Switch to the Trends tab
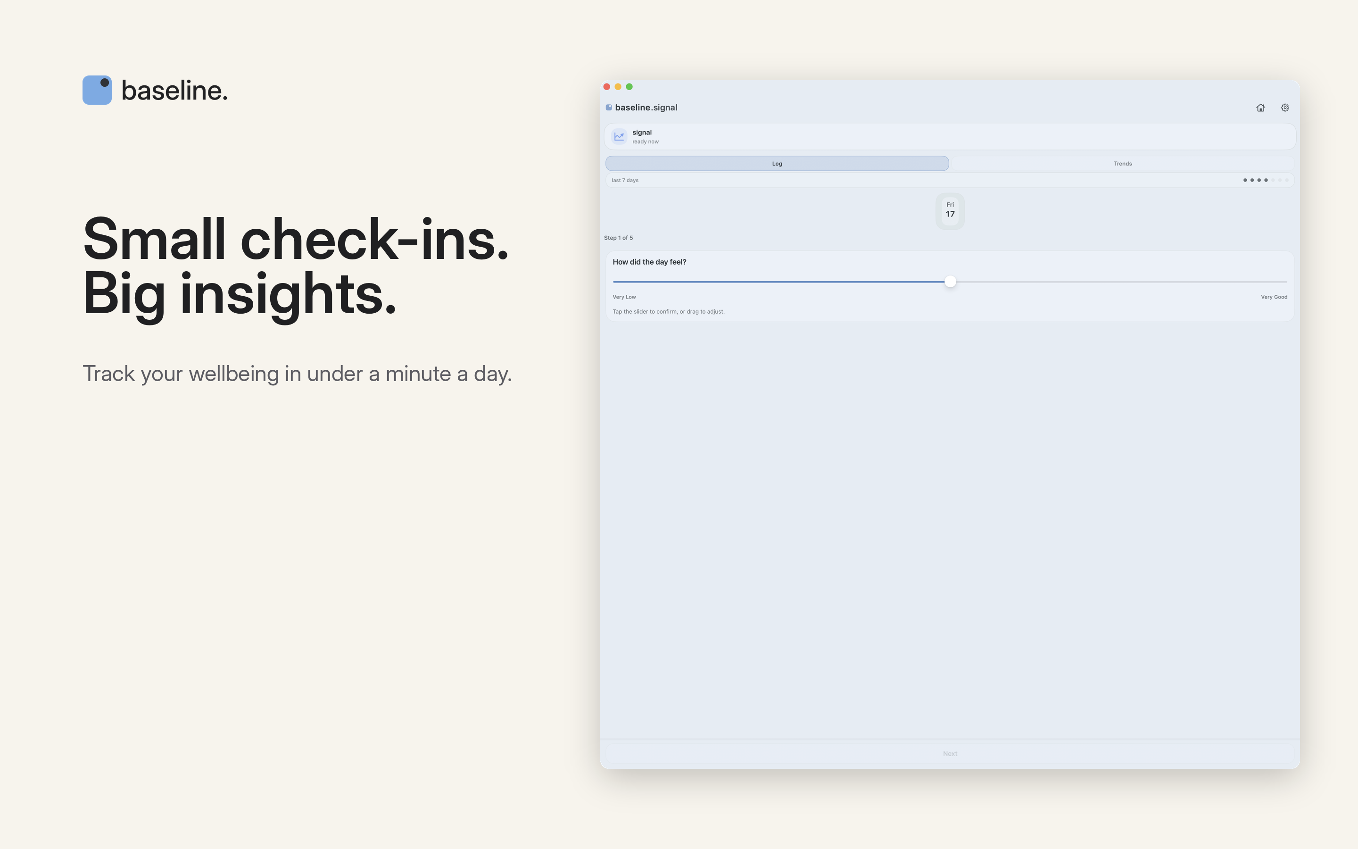 [x=1122, y=163]
